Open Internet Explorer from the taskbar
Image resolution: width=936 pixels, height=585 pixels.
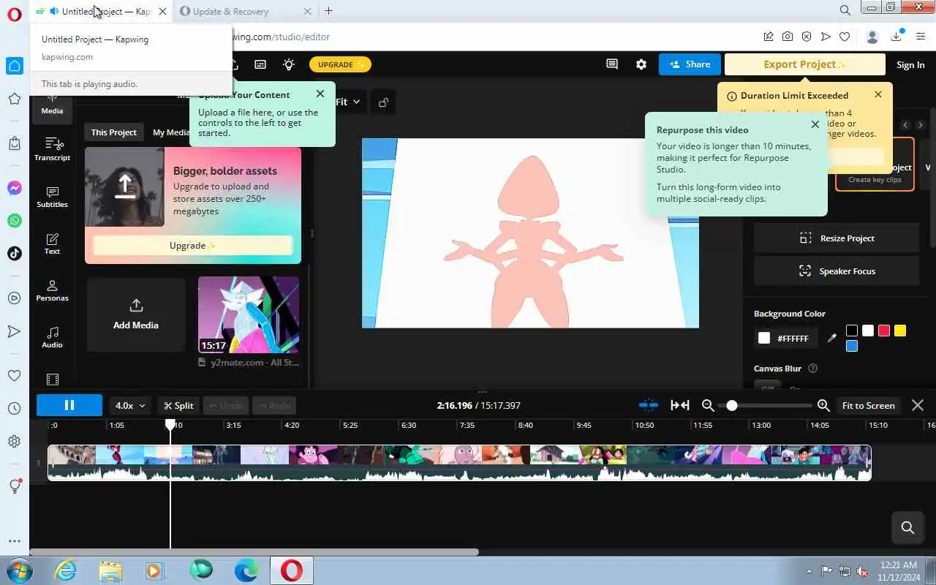click(66, 570)
